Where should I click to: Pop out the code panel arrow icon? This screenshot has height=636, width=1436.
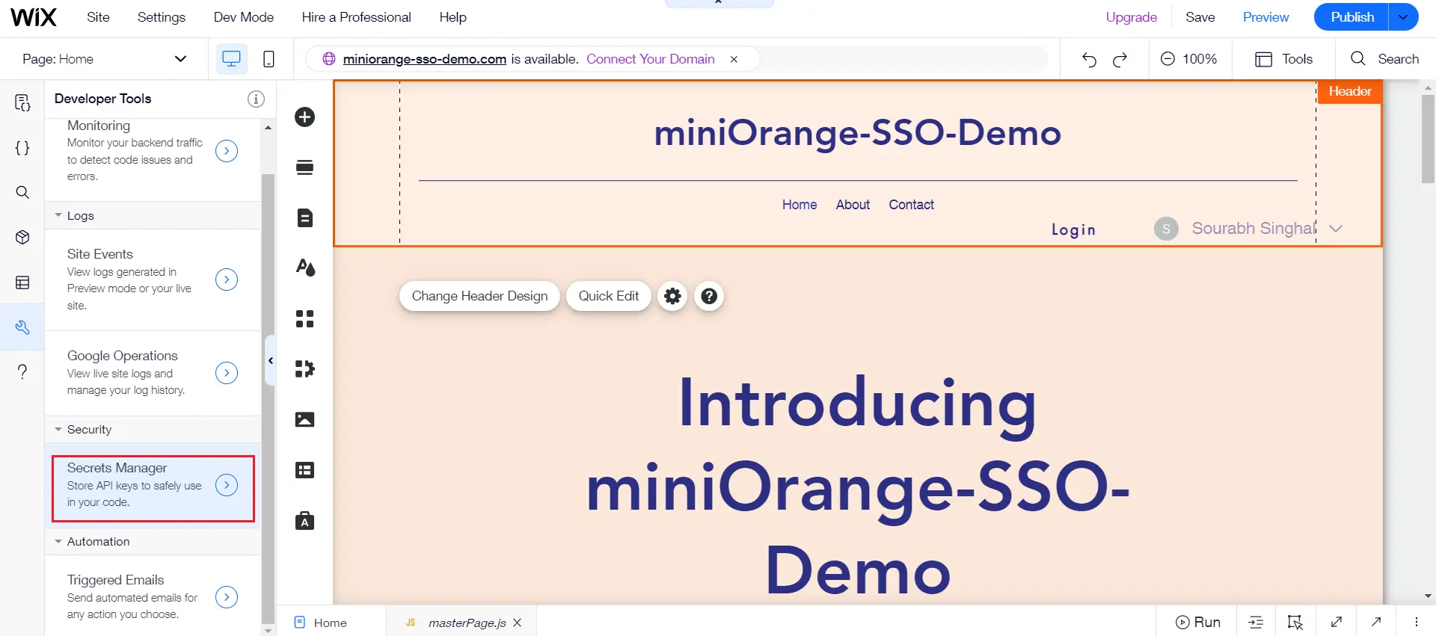coord(1376,622)
